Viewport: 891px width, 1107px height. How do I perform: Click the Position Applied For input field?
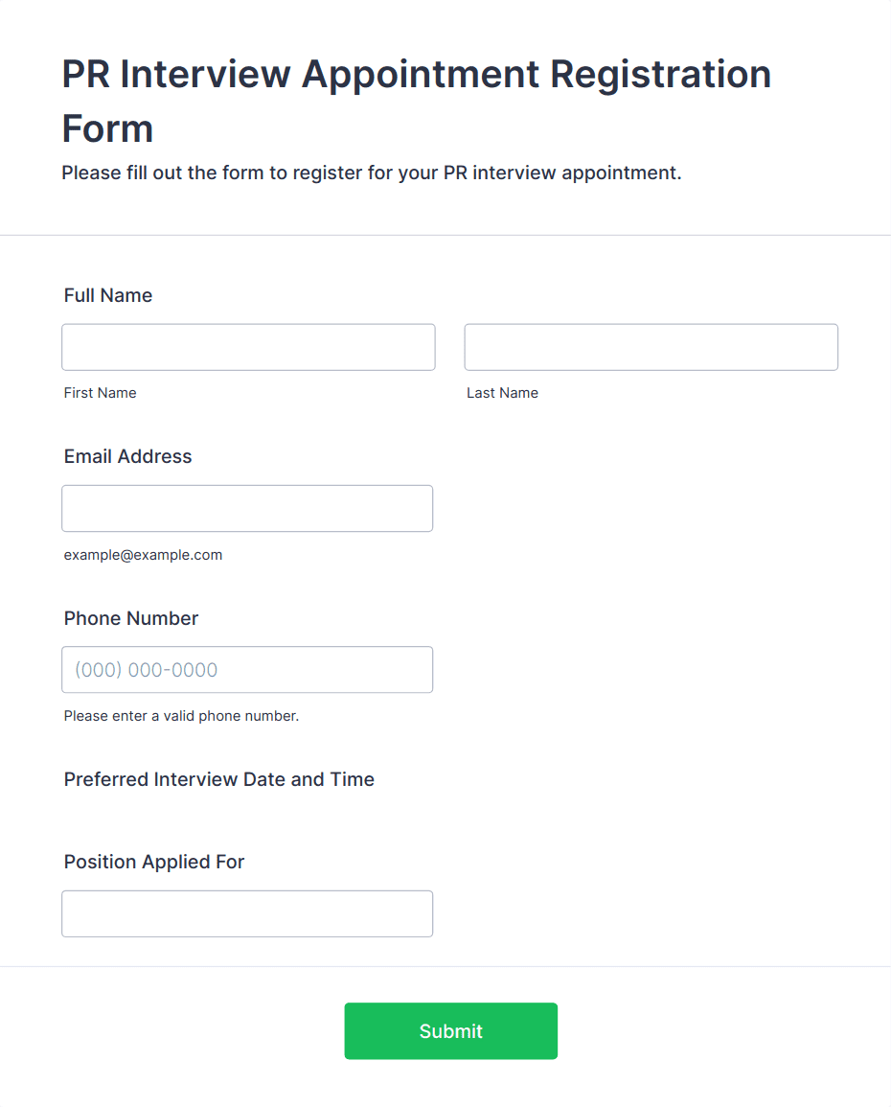tap(247, 913)
